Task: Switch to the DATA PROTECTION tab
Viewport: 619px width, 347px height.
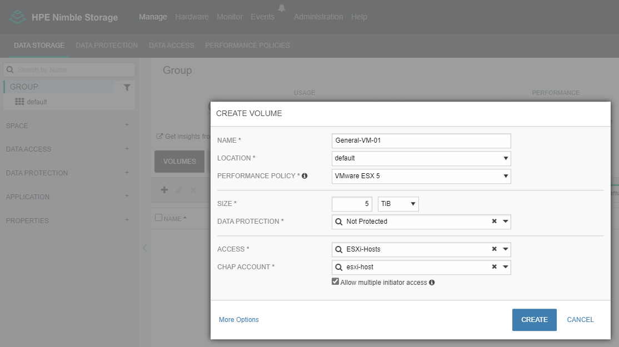Action: click(107, 46)
